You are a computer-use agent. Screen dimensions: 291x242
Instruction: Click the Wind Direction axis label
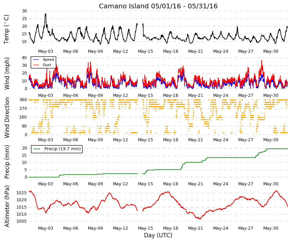tap(7, 118)
